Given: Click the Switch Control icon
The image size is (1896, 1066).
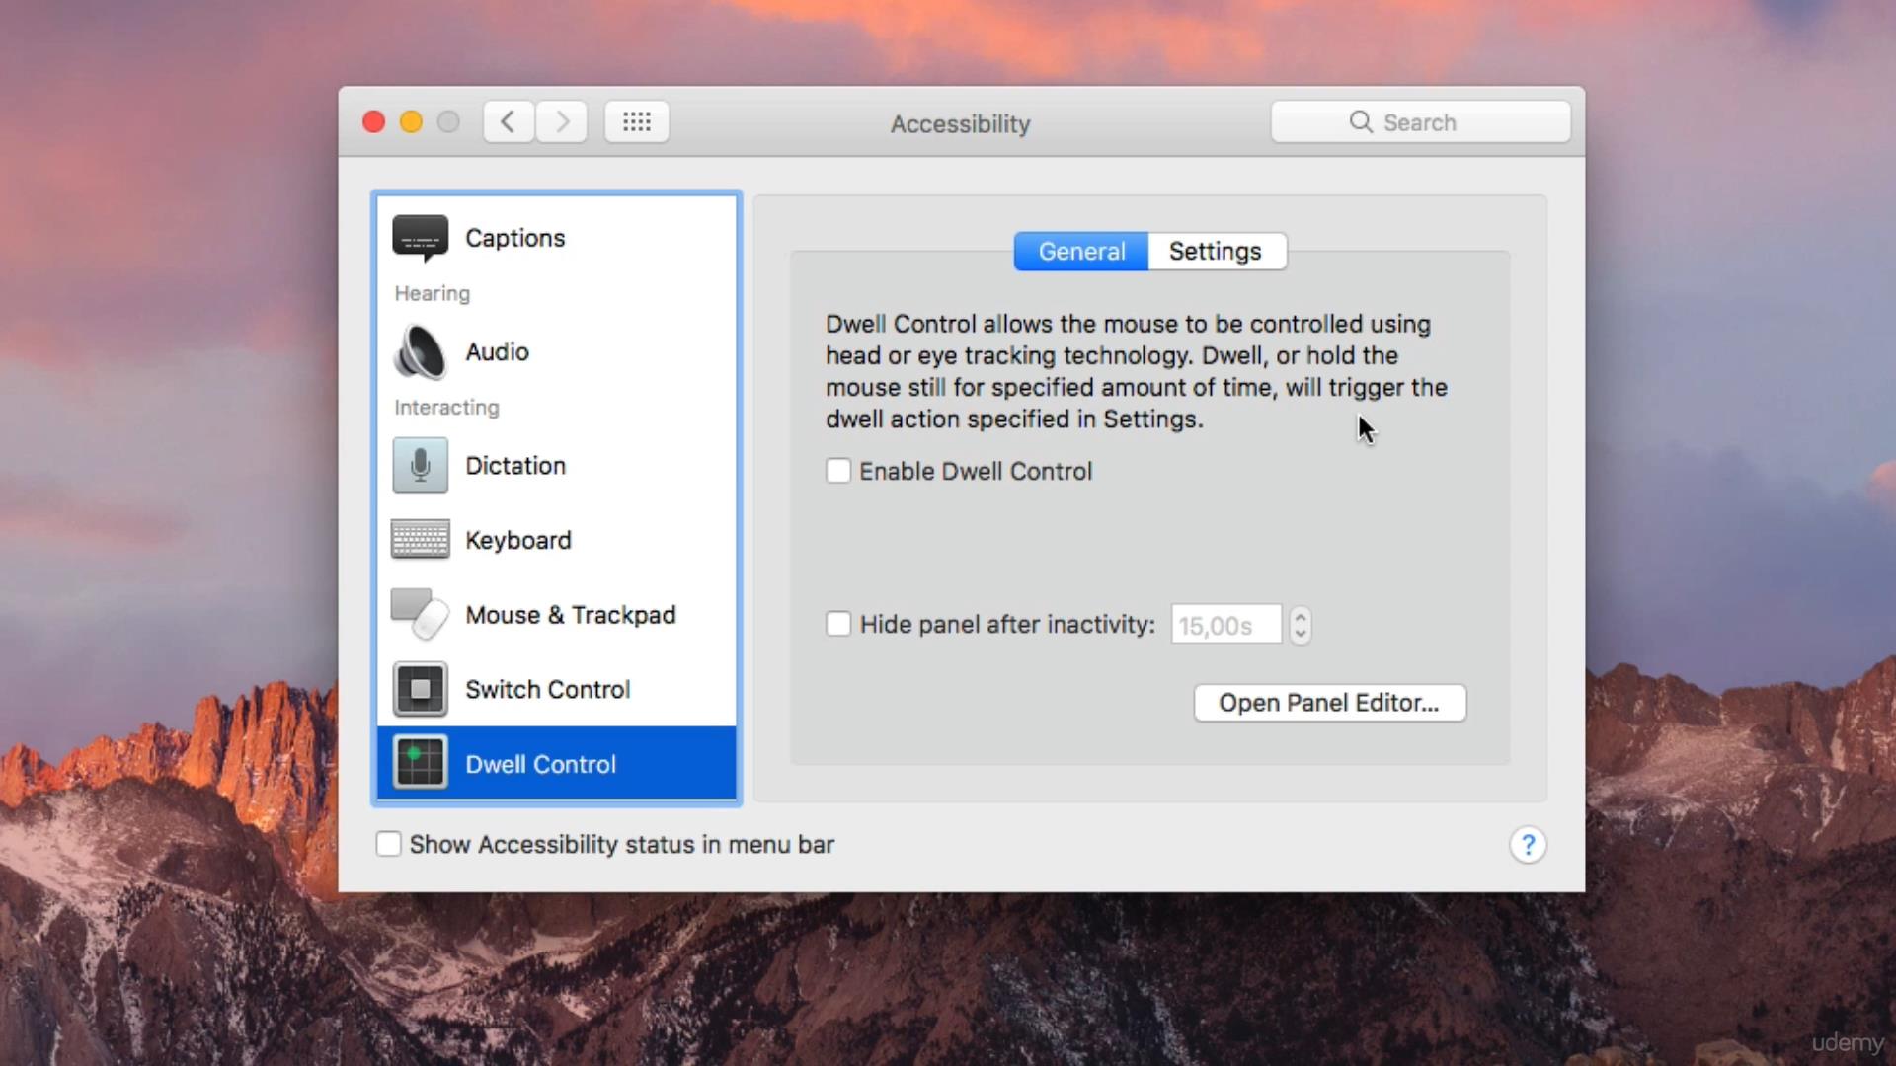Looking at the screenshot, I should (x=420, y=689).
